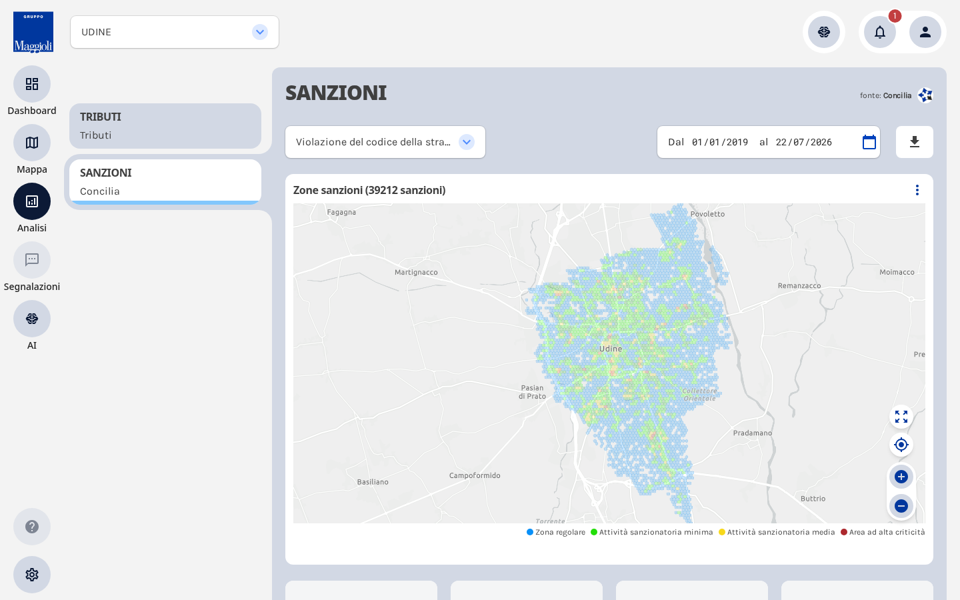
Task: Toggle Zona regolare legend entry
Action: pos(556,532)
